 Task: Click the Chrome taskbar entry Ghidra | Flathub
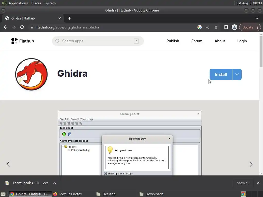pos(30,194)
